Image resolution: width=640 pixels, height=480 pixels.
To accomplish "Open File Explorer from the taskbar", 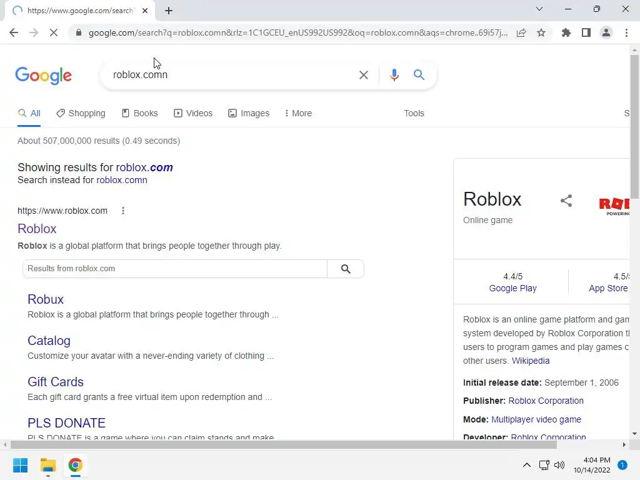I will tap(47, 465).
